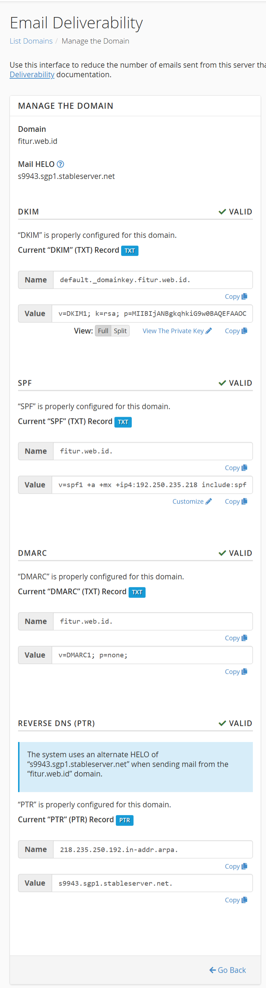Copy the PTR record name
The width and height of the screenshot is (266, 988).
click(236, 866)
